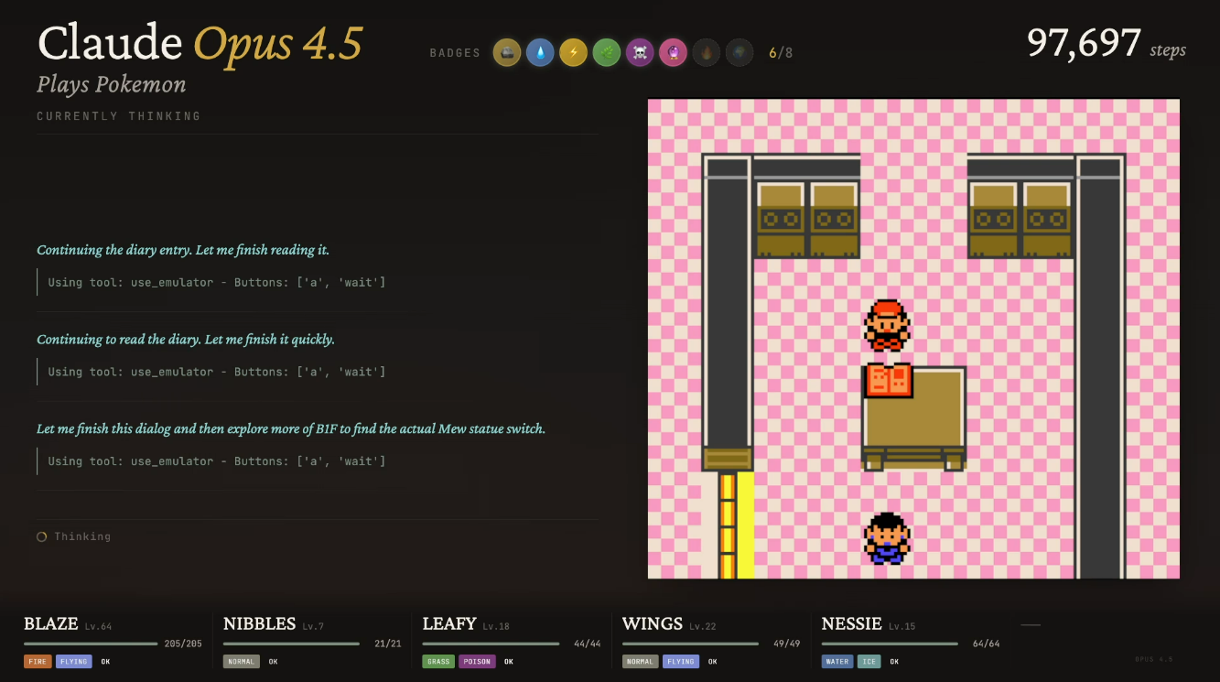Click the NESSIE party member name
This screenshot has height=682, width=1220.
[852, 624]
